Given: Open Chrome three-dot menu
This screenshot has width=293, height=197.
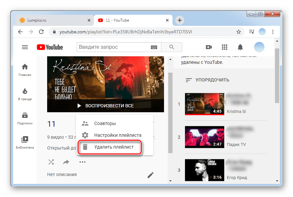Looking at the screenshot, I should pos(273,32).
